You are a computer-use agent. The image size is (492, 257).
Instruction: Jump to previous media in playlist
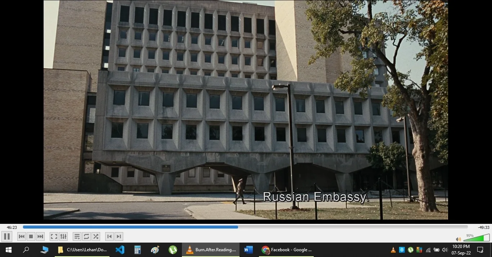click(x=22, y=236)
